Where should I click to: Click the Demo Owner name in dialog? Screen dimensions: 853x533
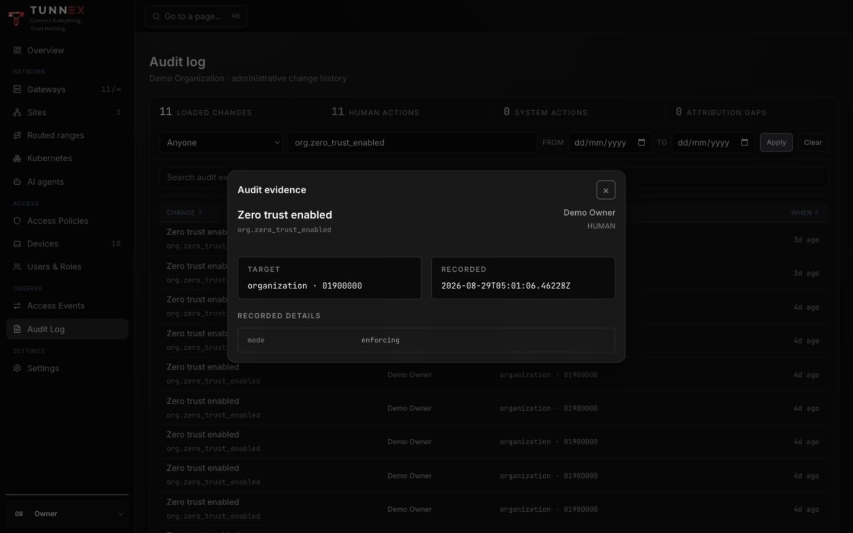coord(589,213)
